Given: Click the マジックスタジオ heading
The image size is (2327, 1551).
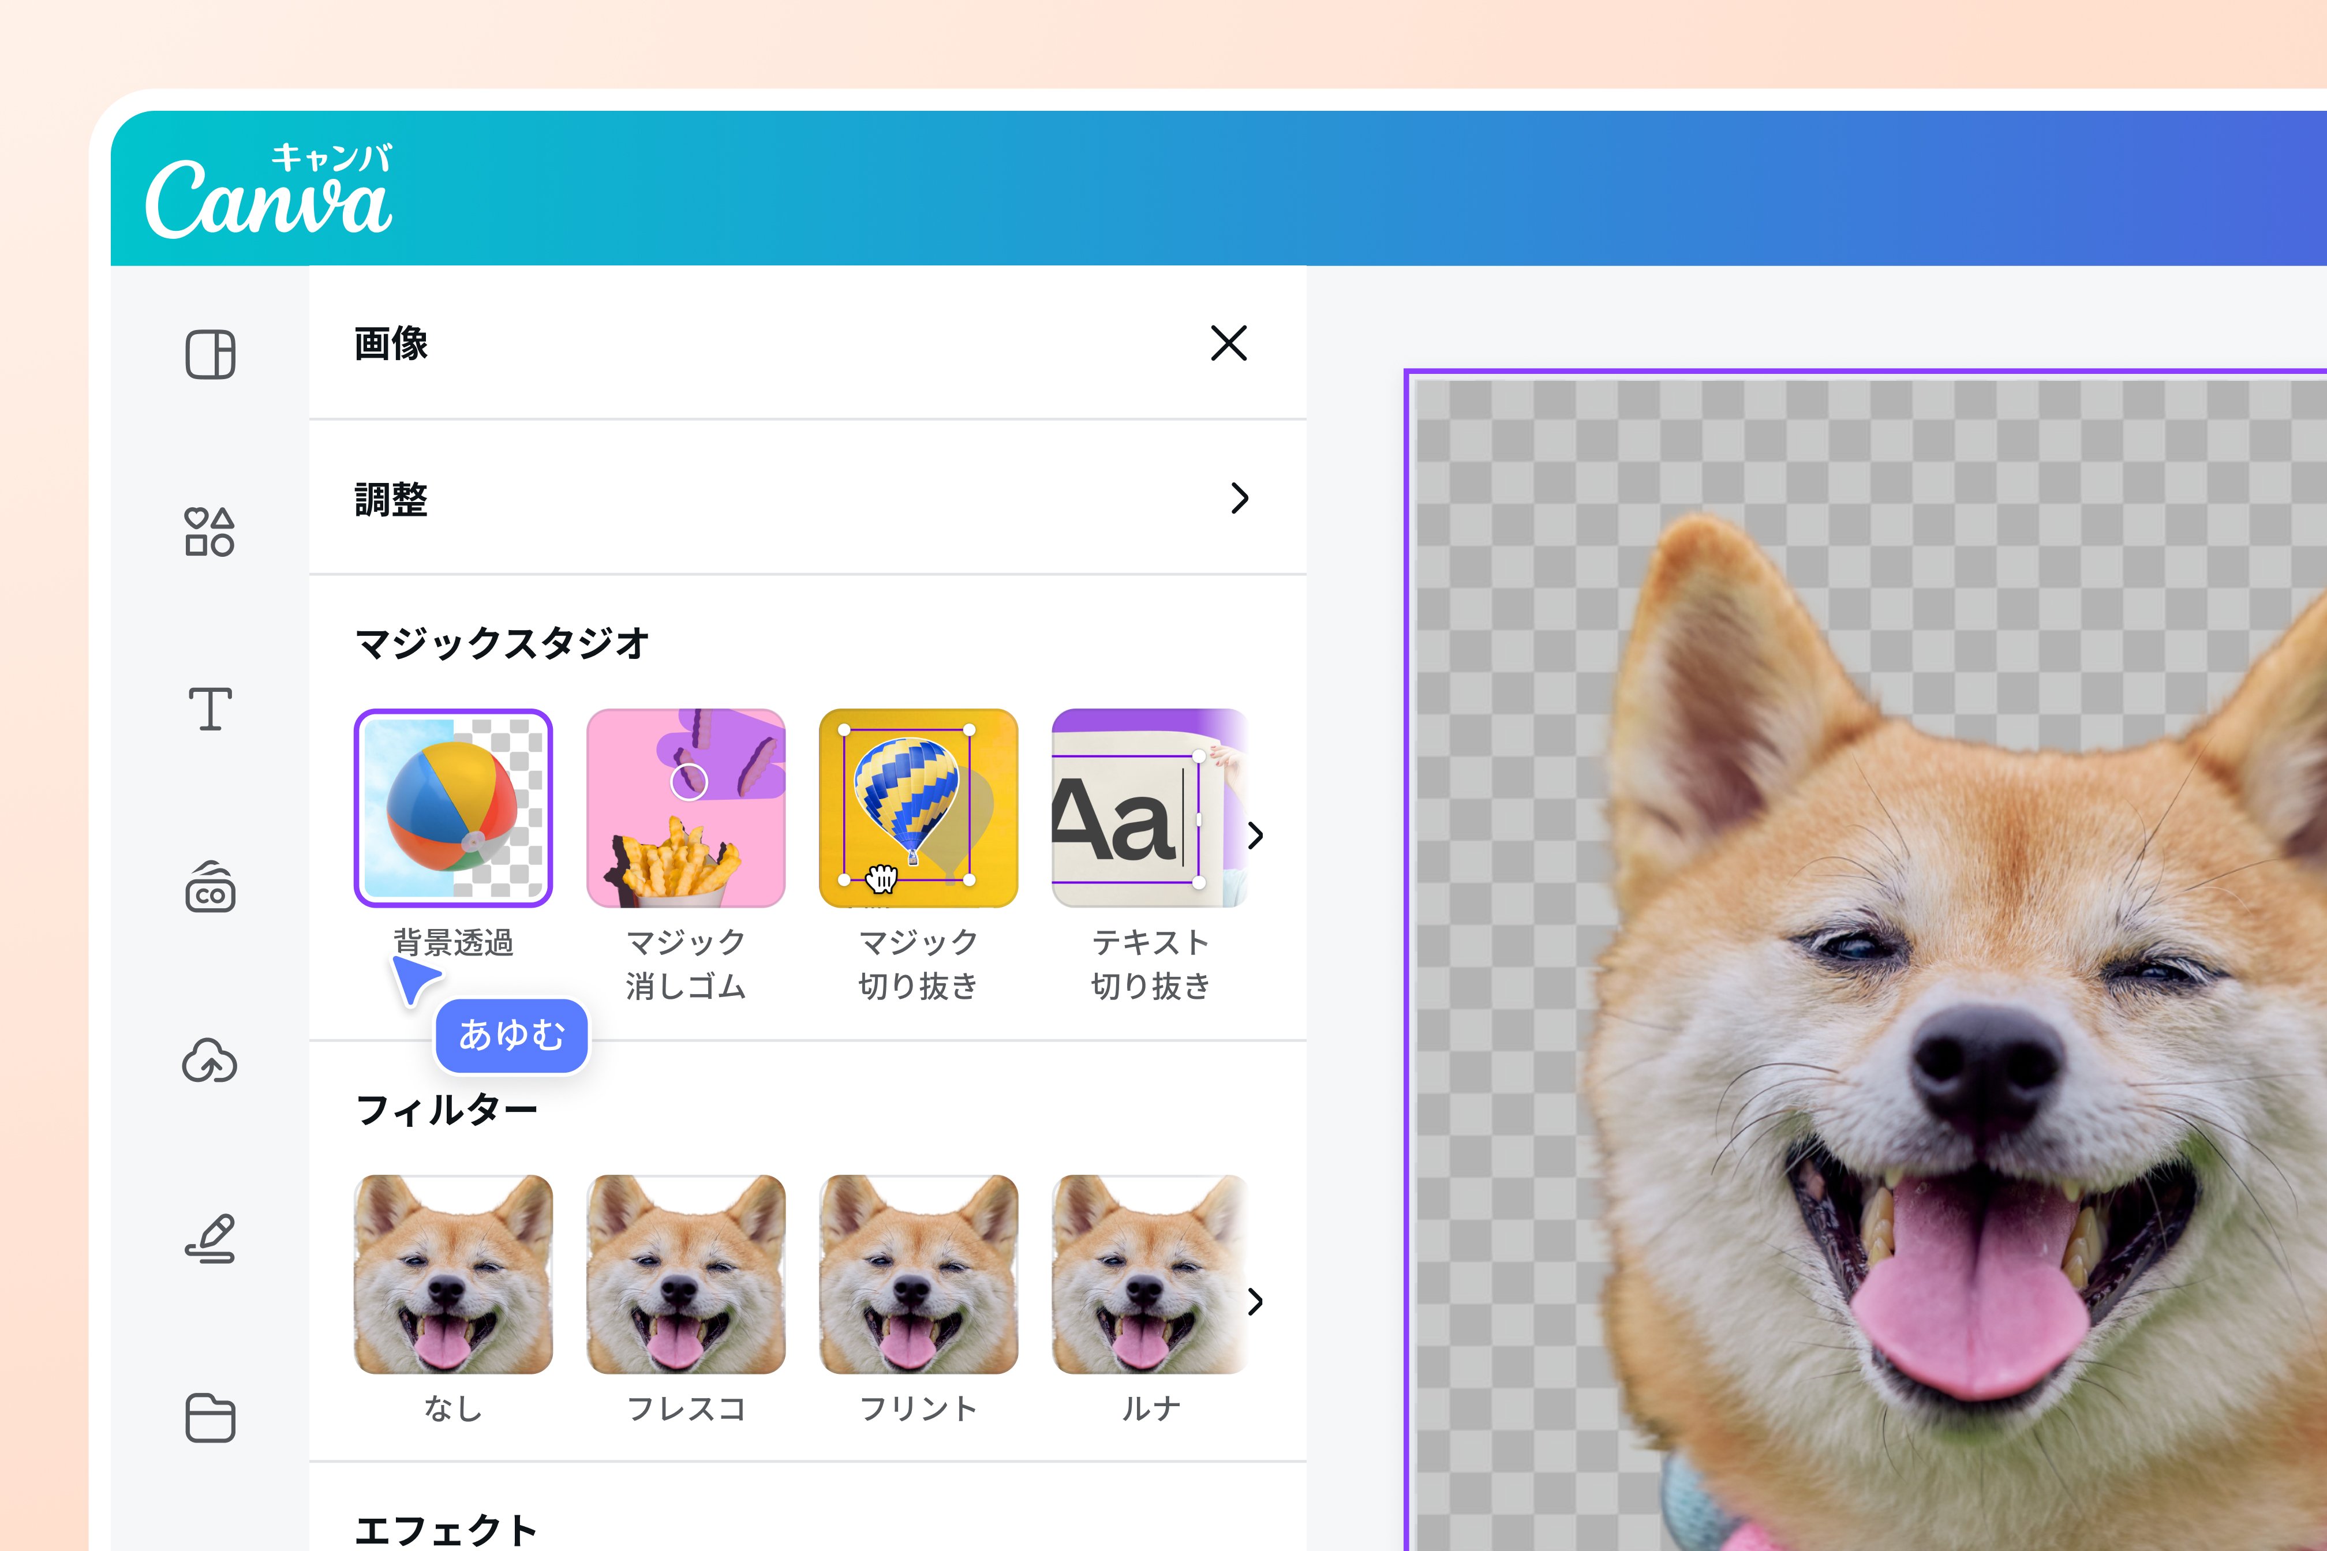Looking at the screenshot, I should coord(502,644).
